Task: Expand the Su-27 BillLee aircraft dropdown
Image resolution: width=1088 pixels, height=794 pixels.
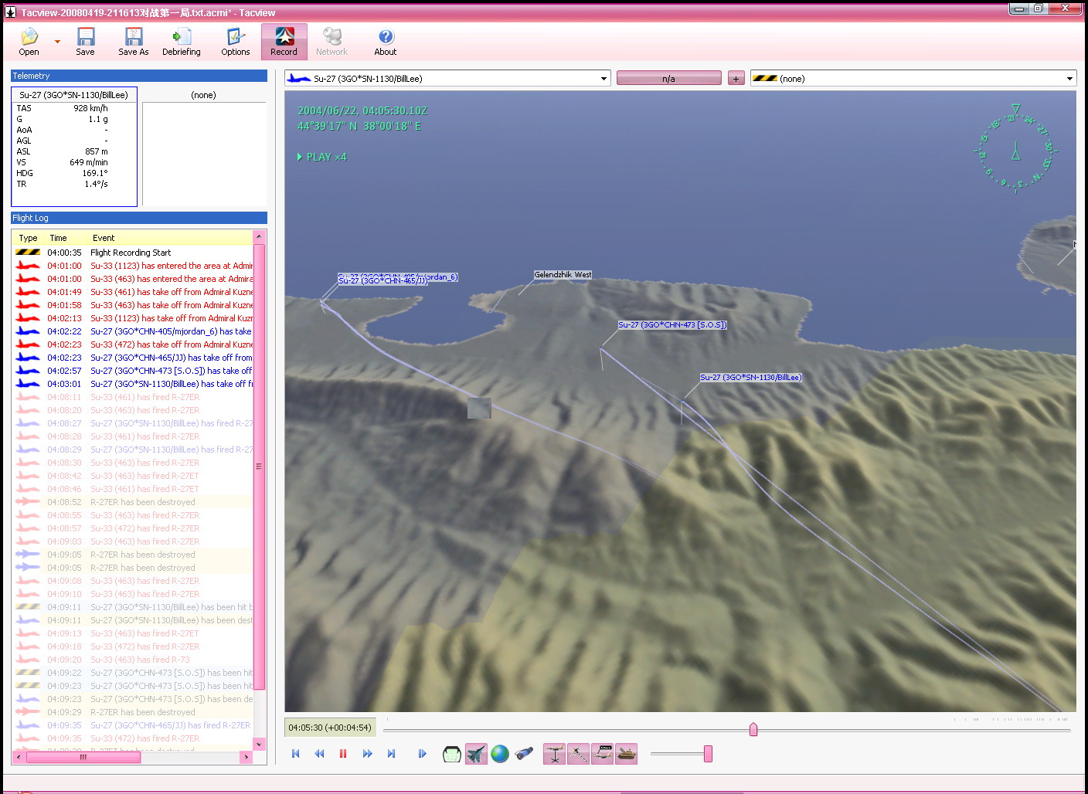Action: pyautogui.click(x=603, y=79)
